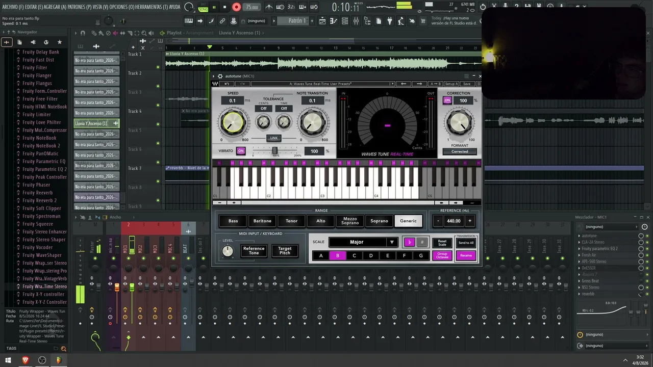653x367 pixels.
Task: Expand the CLA-2A Stereo mixer slot arrow
Action: [x=579, y=242]
